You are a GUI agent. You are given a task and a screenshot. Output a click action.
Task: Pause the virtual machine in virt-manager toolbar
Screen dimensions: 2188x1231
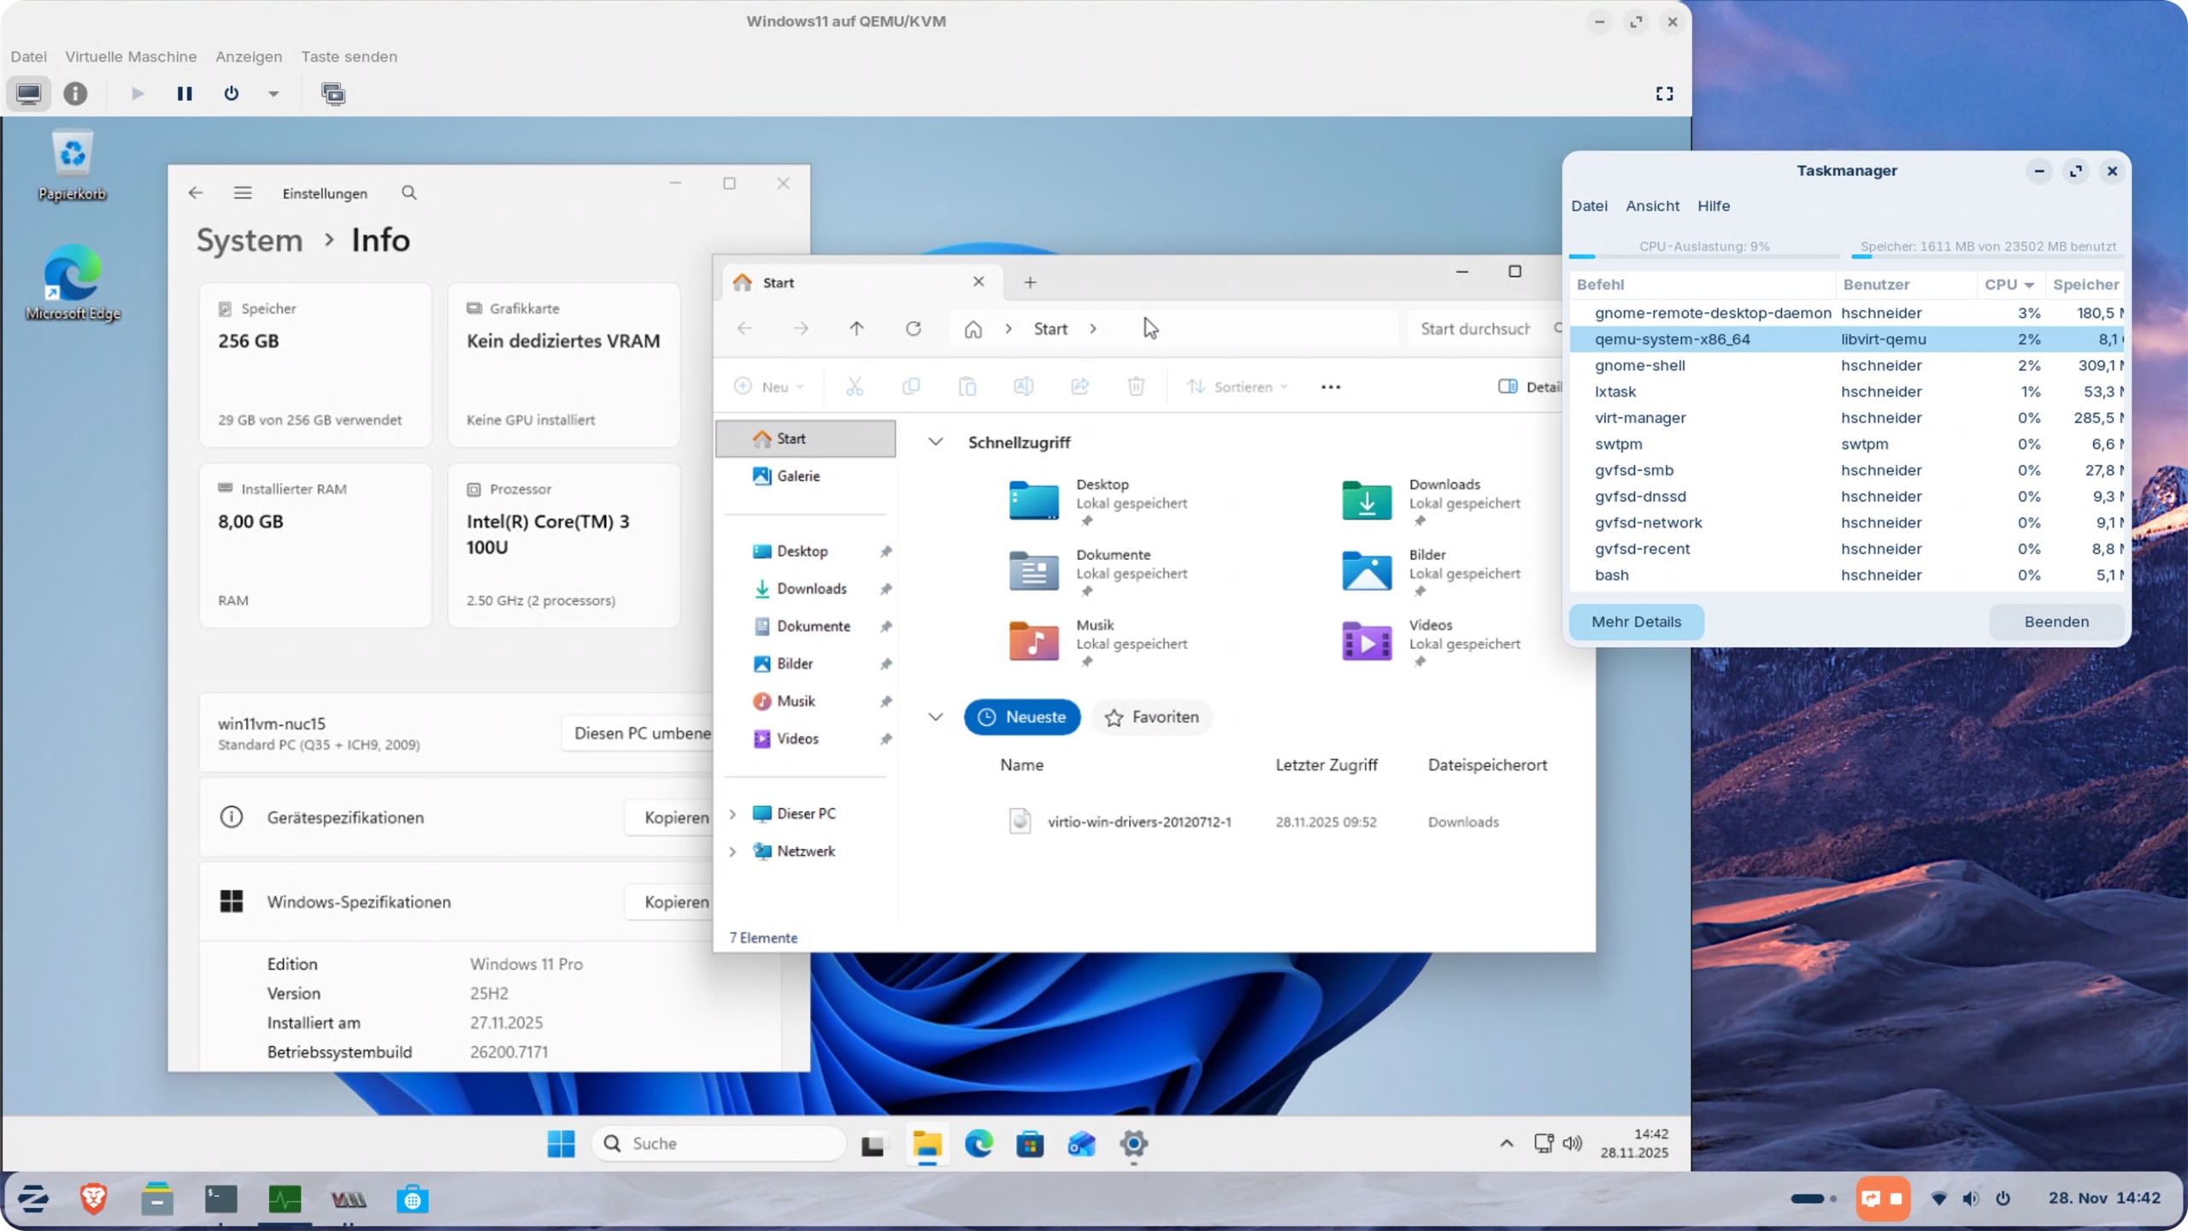[x=184, y=94]
